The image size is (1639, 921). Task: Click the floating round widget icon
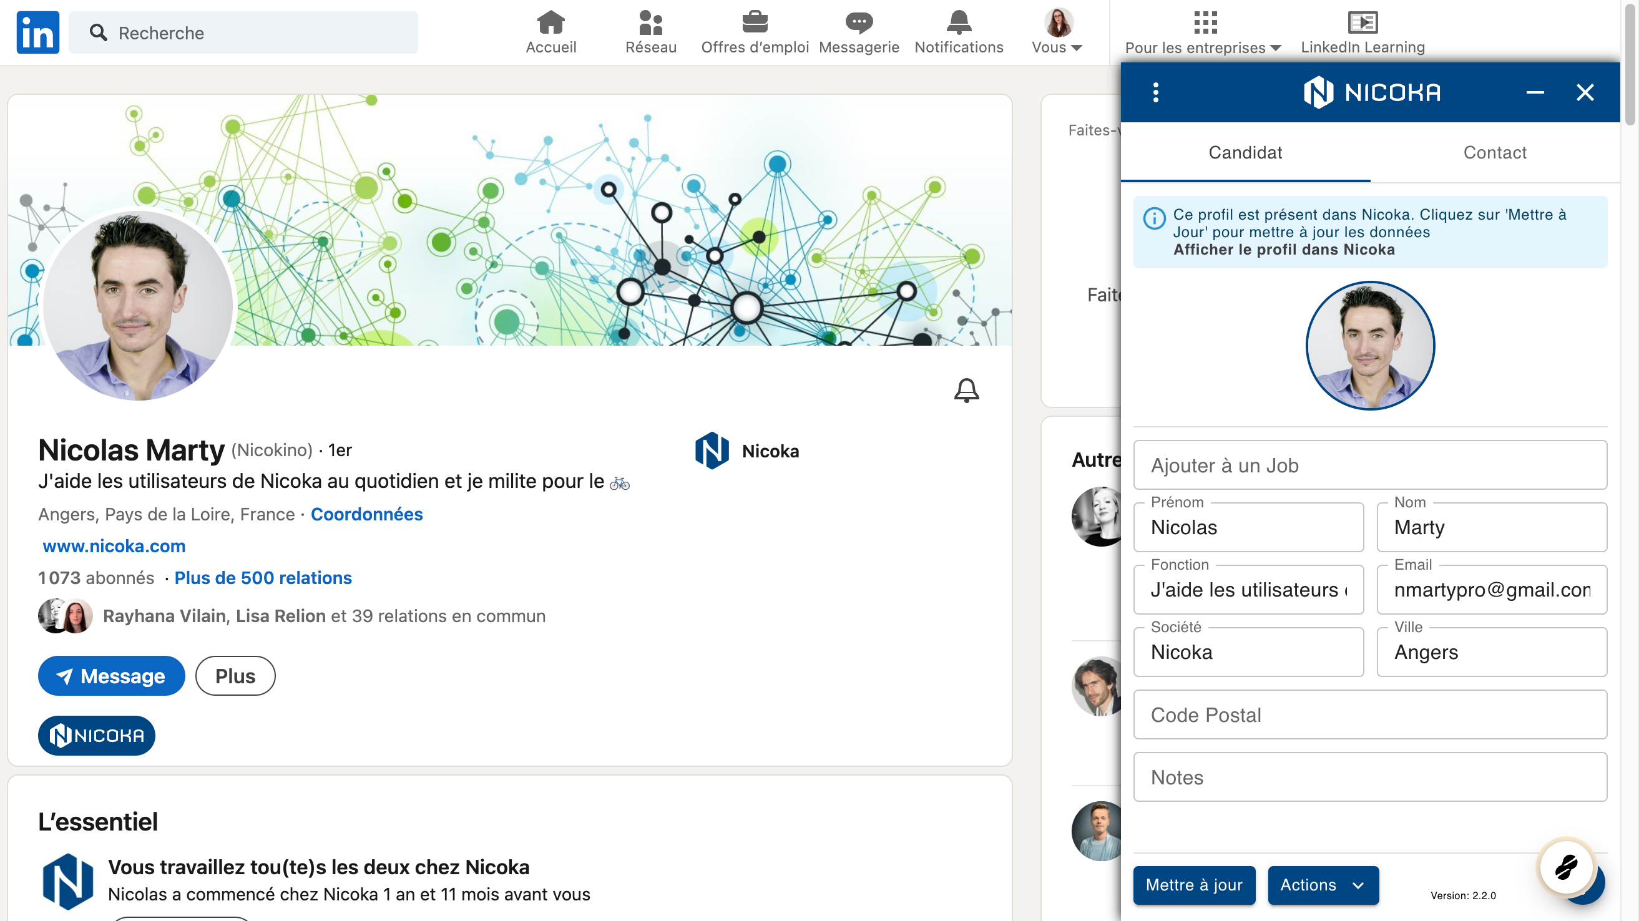click(1566, 866)
